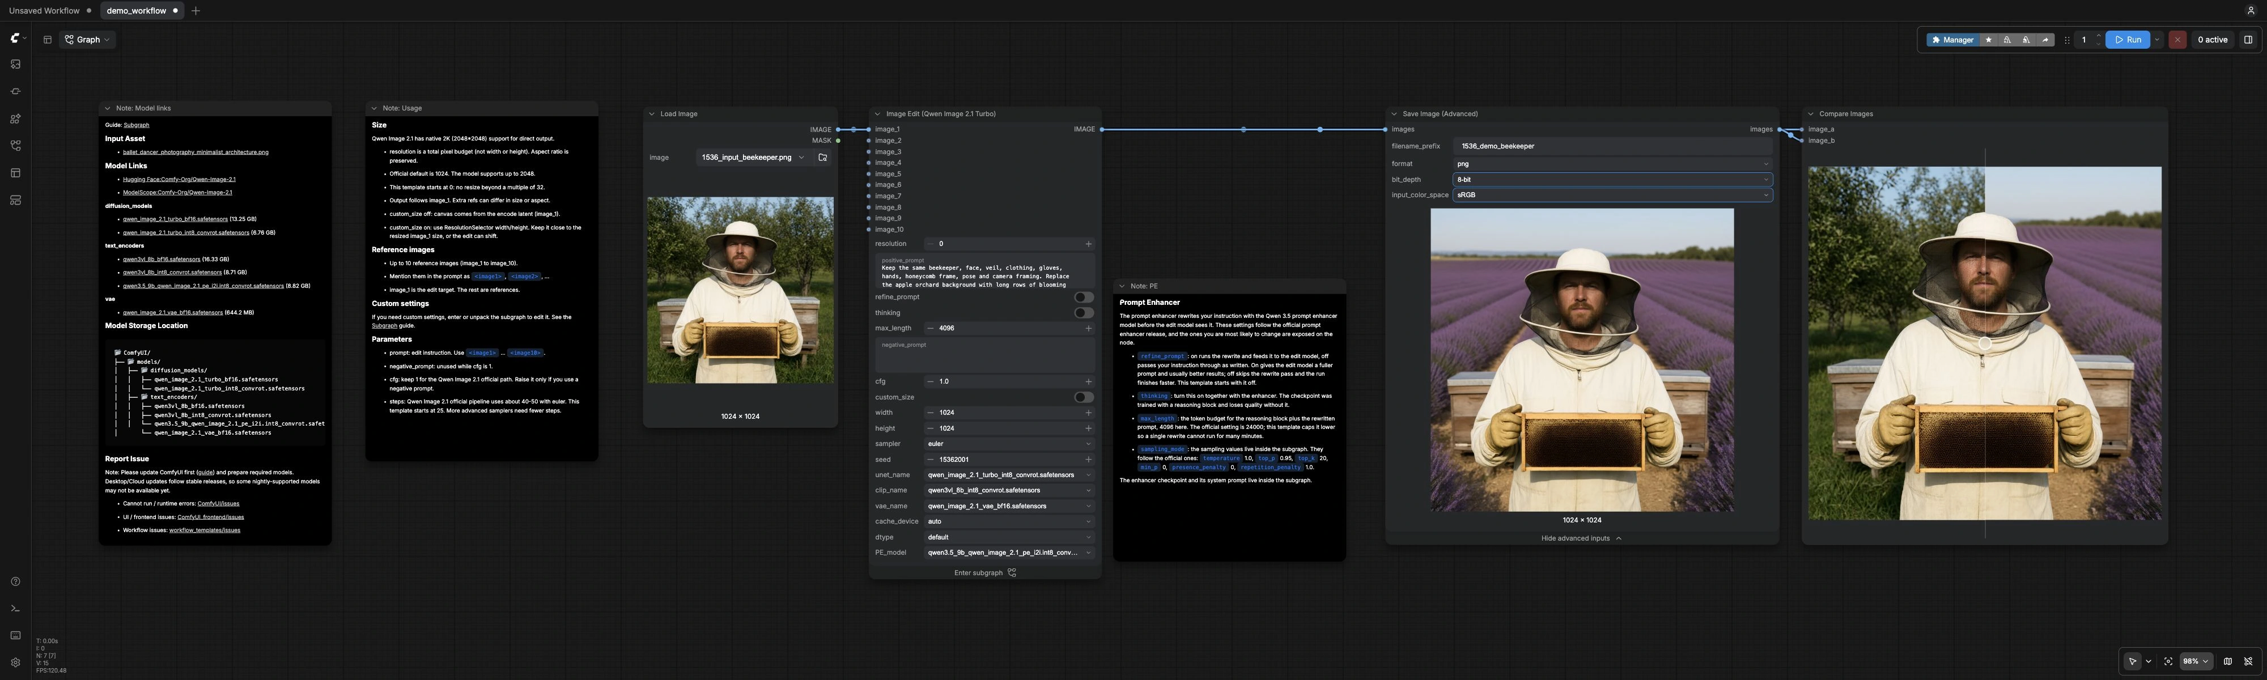The image size is (2267, 680).
Task: Open the Templates sidebar icon
Action: coord(15,201)
